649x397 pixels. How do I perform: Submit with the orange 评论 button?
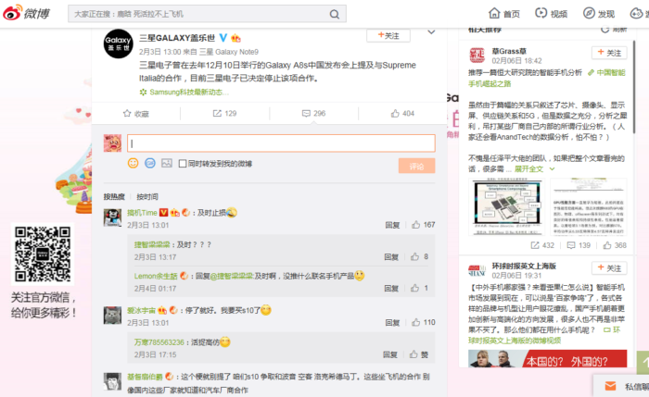click(417, 166)
